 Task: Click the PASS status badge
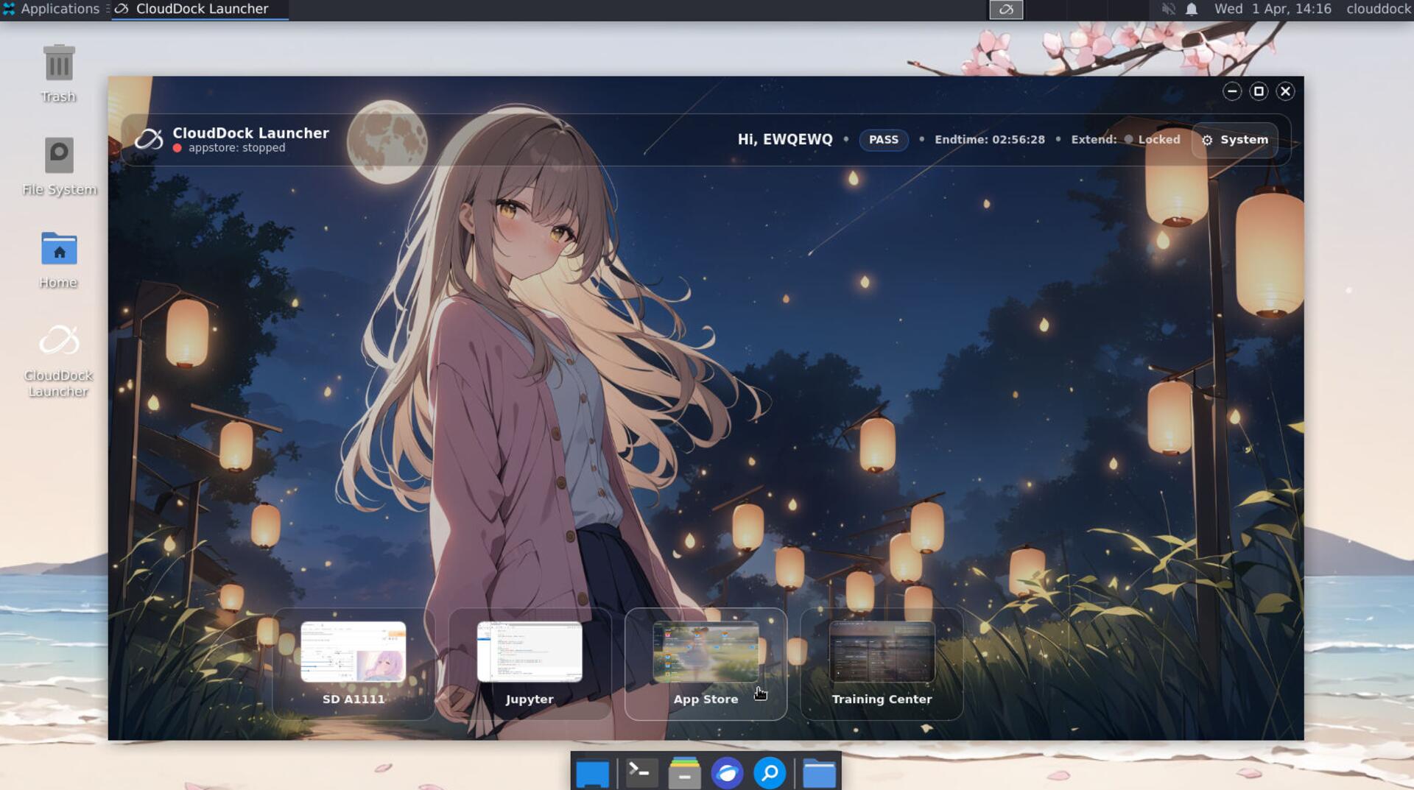click(x=883, y=140)
